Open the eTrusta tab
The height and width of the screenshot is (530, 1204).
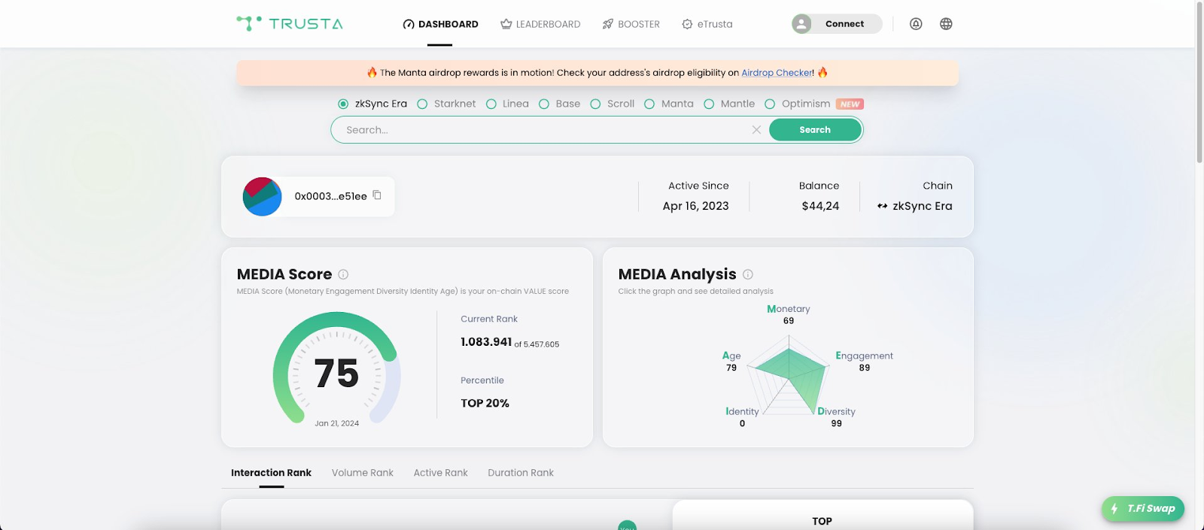[x=707, y=24]
